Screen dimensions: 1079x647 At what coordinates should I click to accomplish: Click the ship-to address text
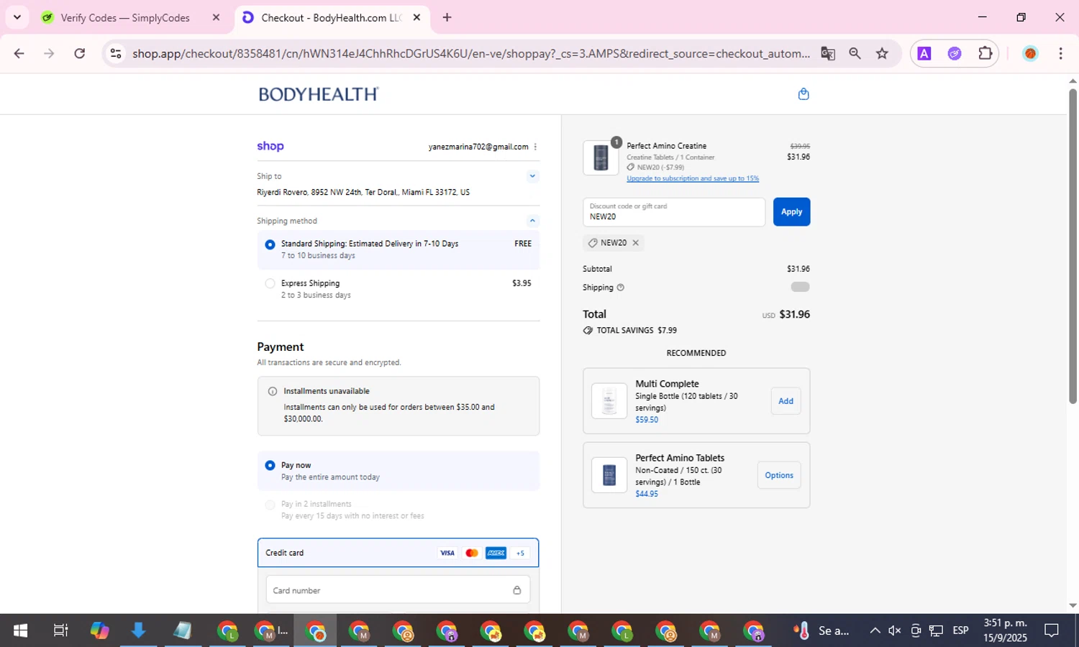click(x=363, y=193)
